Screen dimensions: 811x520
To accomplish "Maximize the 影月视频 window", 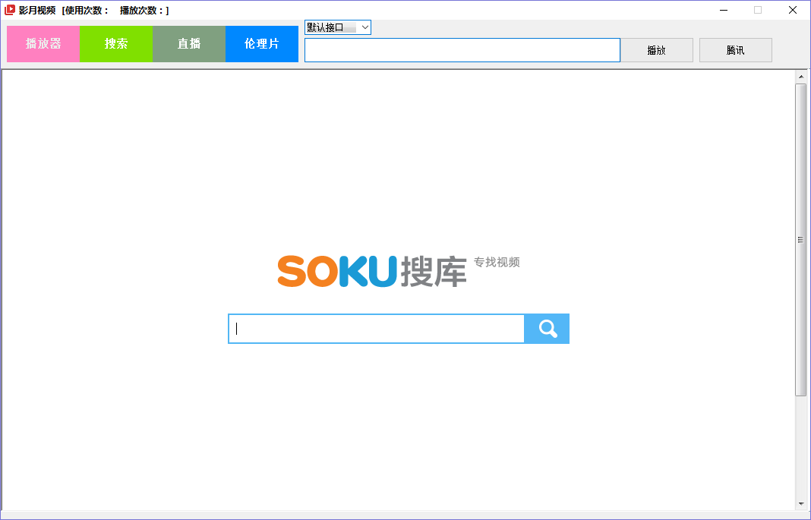I will tap(758, 10).
